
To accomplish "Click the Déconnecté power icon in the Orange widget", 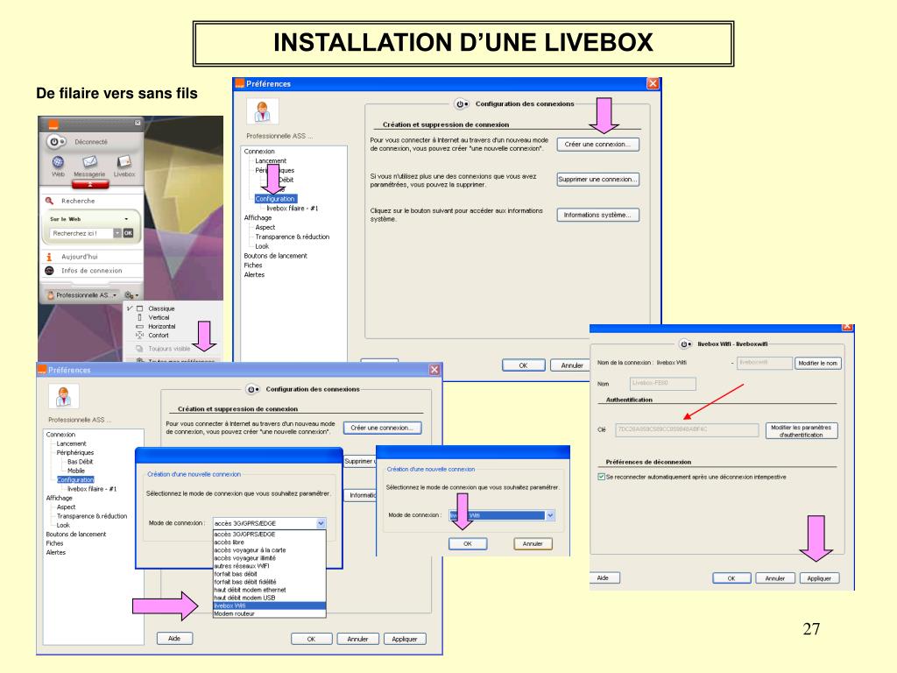I will [55, 141].
